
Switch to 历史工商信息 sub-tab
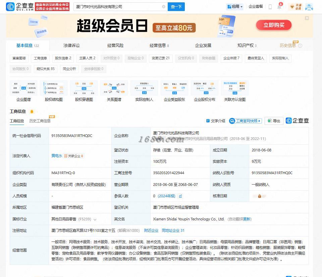[x=40, y=121]
